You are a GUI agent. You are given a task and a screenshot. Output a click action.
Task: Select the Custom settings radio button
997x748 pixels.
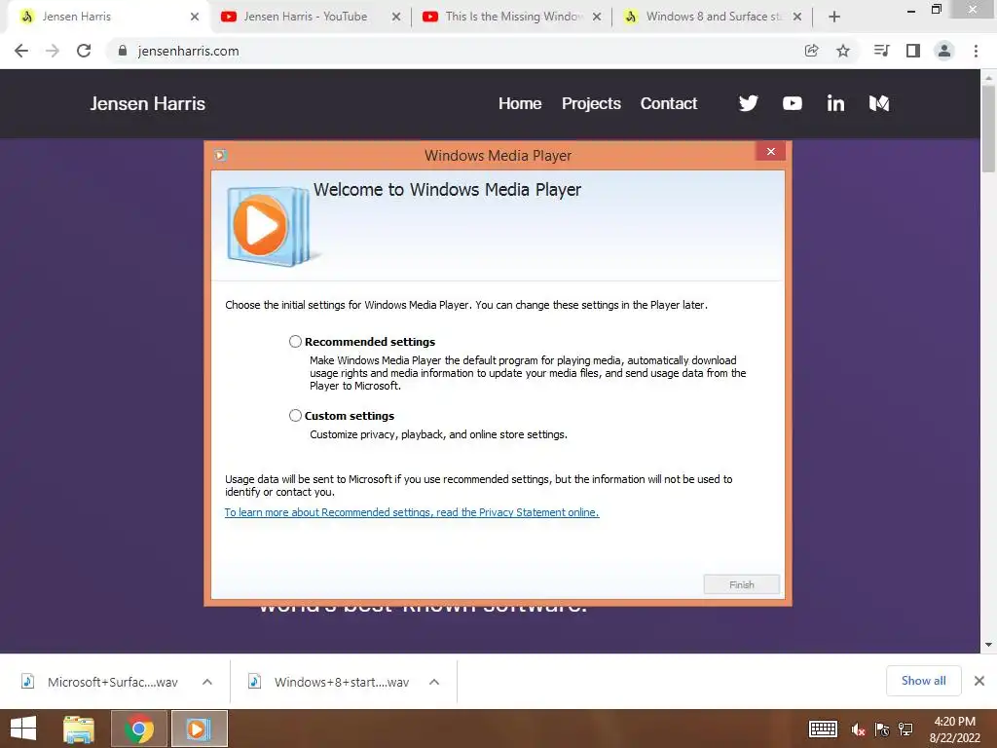pos(295,415)
